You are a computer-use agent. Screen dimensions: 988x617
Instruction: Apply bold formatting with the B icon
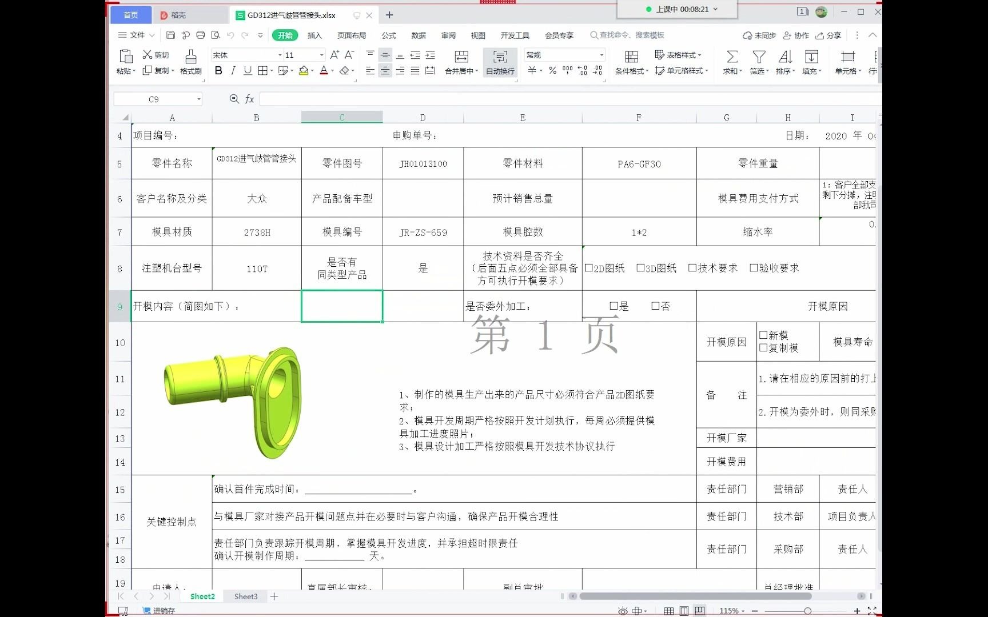[x=218, y=71]
